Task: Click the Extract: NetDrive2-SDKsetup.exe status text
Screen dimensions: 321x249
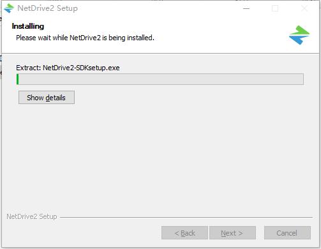Action: pos(68,68)
